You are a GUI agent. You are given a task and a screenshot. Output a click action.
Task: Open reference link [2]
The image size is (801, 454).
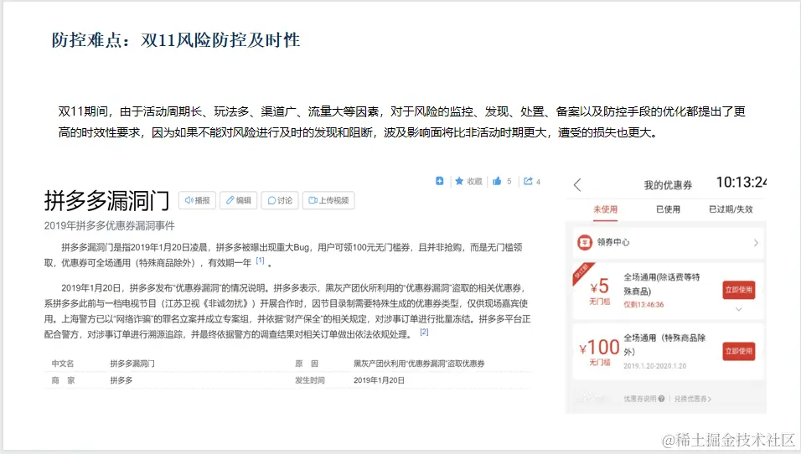coord(424,332)
